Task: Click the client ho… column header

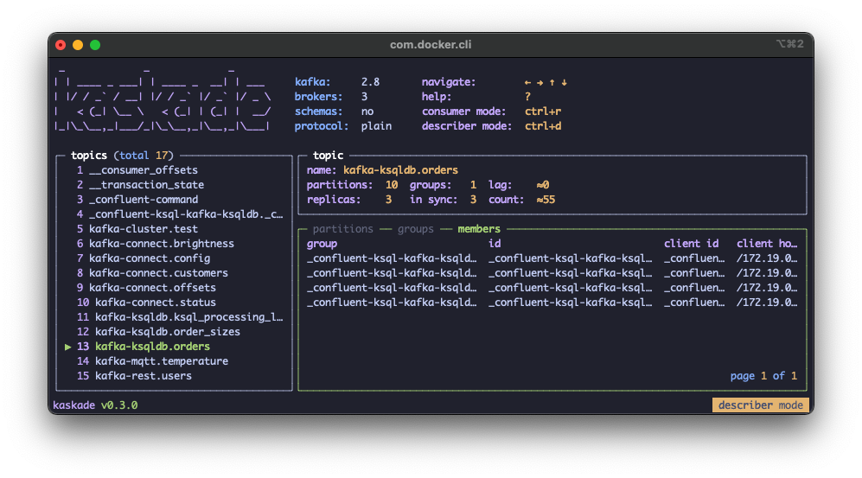Action: (767, 244)
